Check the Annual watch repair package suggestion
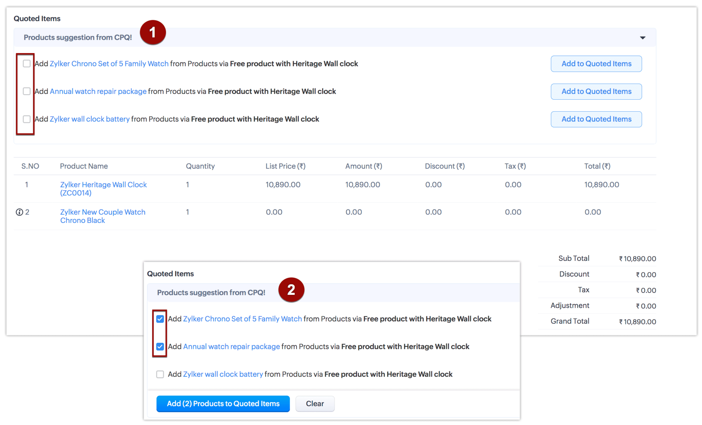This screenshot has height=425, width=702. [26, 91]
